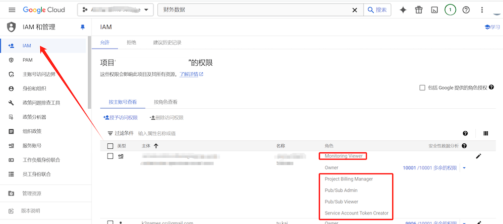Expand the 多余的权限 dropdown arrow
Viewport: 503px width, 224px height.
[x=464, y=168]
